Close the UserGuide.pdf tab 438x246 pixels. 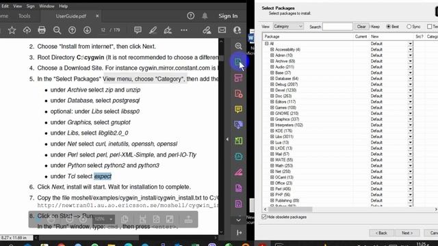coord(97,16)
